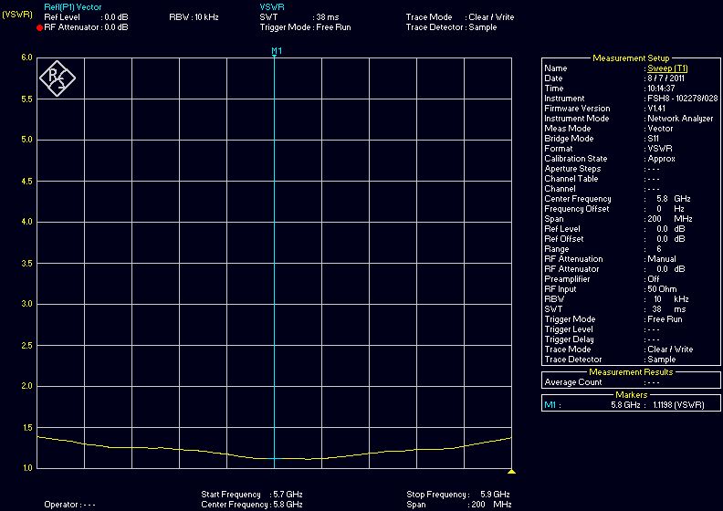Screen dimensions: 723x511
Task: Click Stop Frequency : 5.9 GHz below the graph
Action: point(458,495)
